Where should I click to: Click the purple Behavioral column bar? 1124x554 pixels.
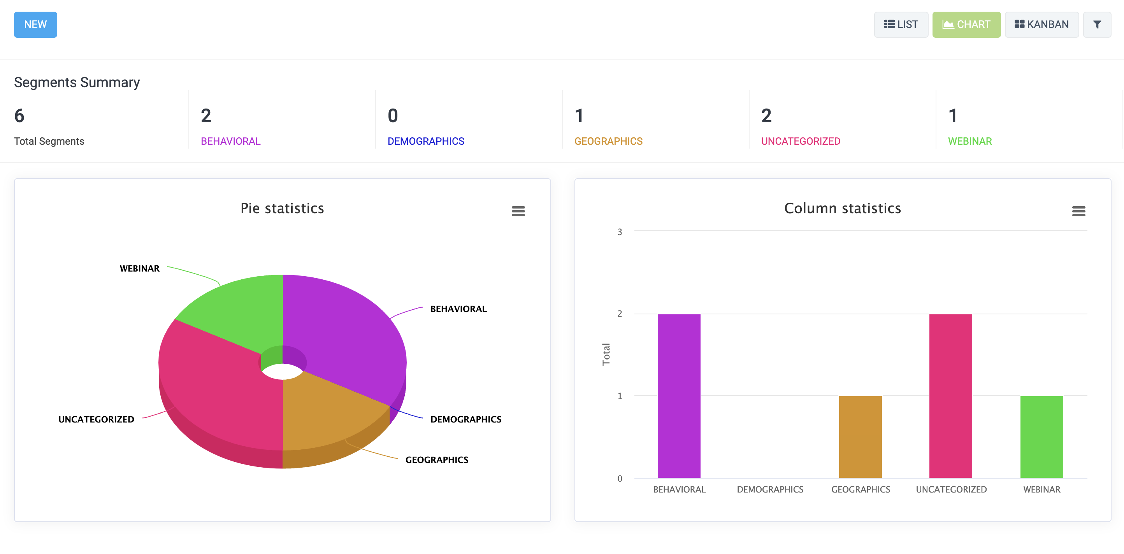click(679, 395)
